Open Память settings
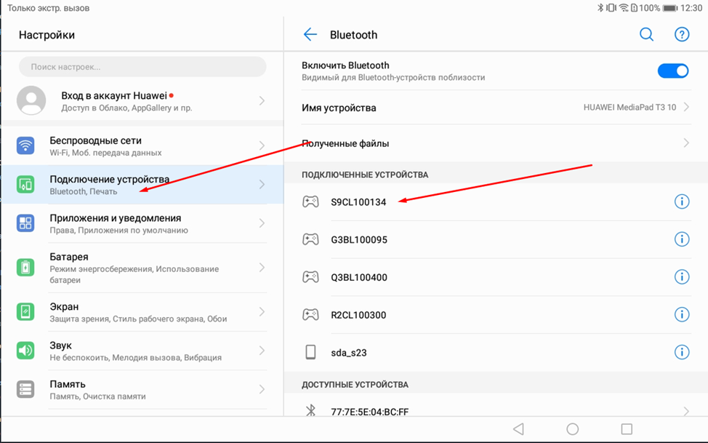Screen dimensions: 708x443 142,389
